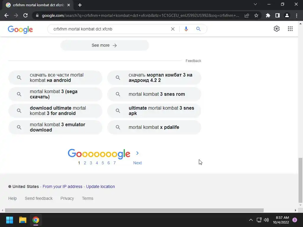This screenshot has height=227, width=303.
Task: Go to results page 7
Action: pyautogui.click(x=115, y=163)
